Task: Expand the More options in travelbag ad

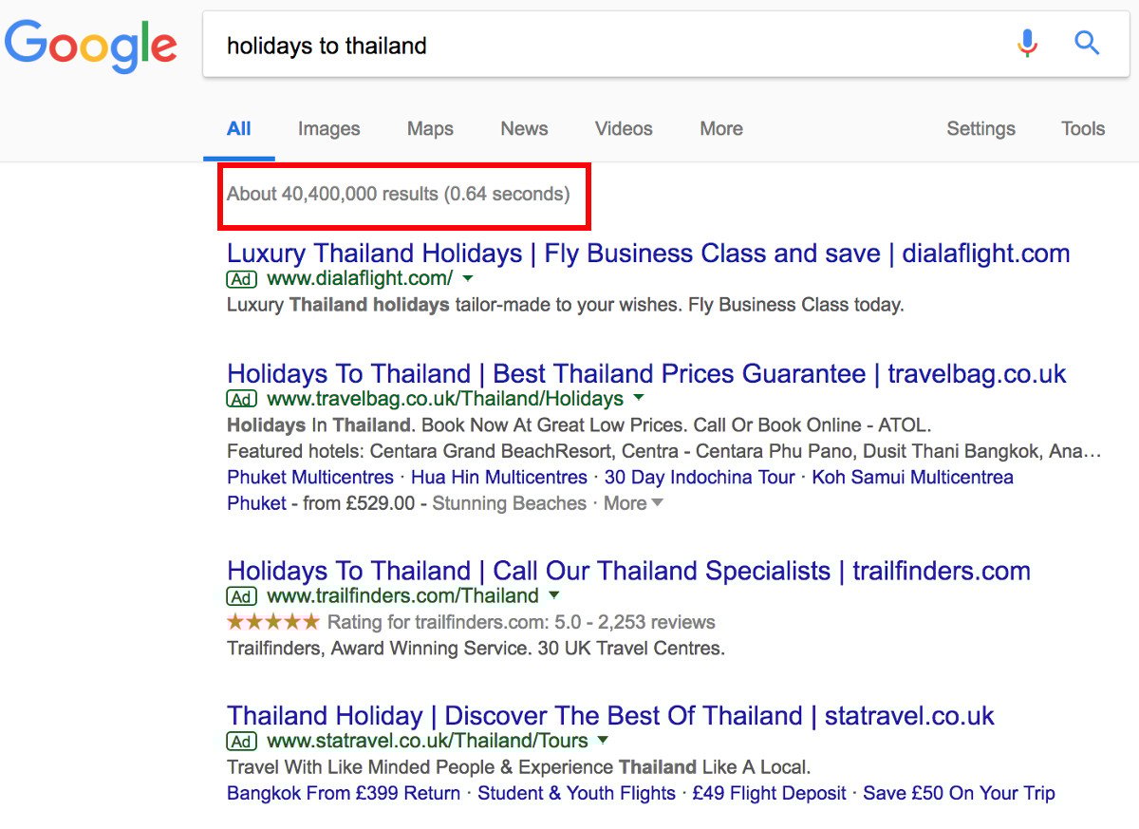Action: tap(634, 503)
